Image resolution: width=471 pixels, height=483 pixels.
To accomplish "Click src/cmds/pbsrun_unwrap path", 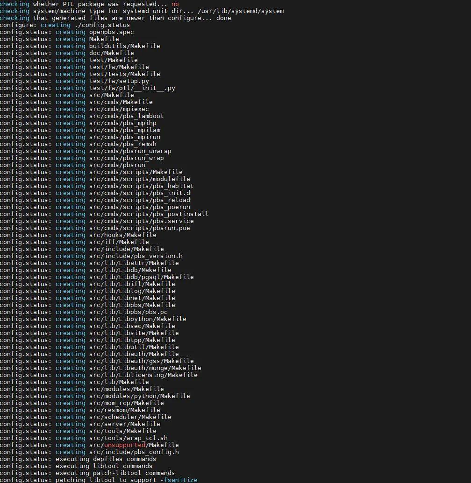I will tap(130, 151).
